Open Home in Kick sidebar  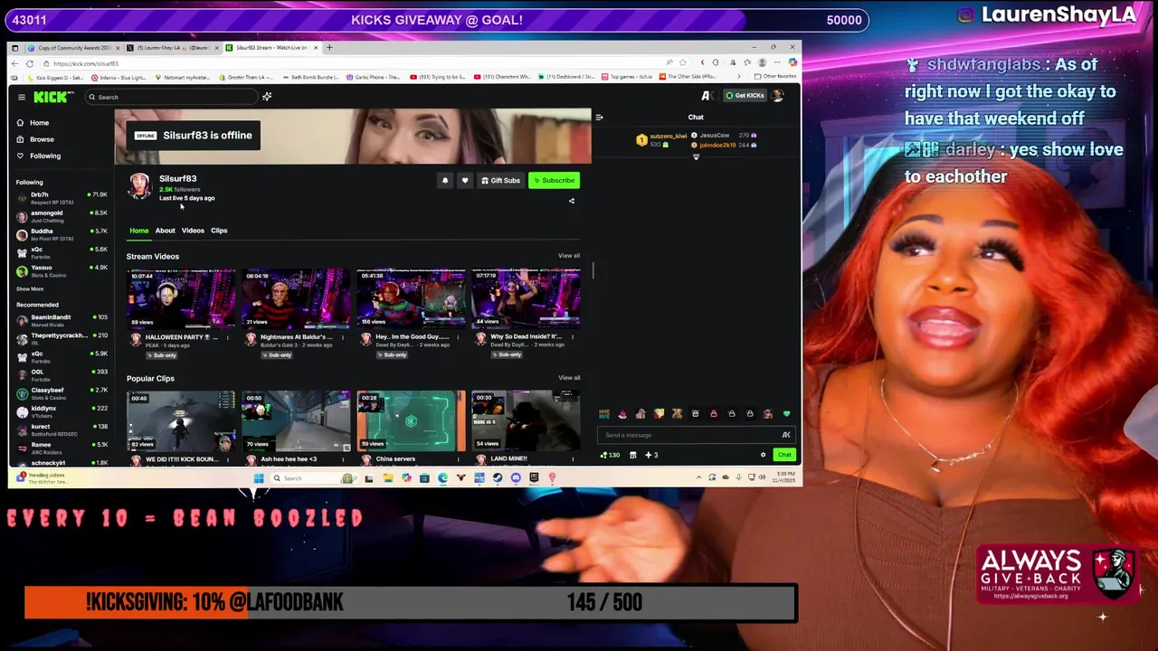coord(33,123)
